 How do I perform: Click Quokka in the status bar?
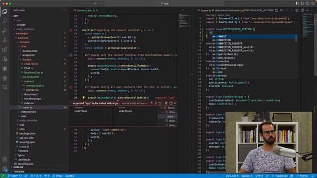point(69,176)
